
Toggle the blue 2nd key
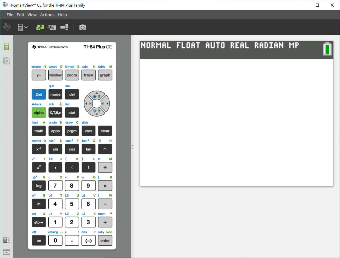pyautogui.click(x=39, y=94)
